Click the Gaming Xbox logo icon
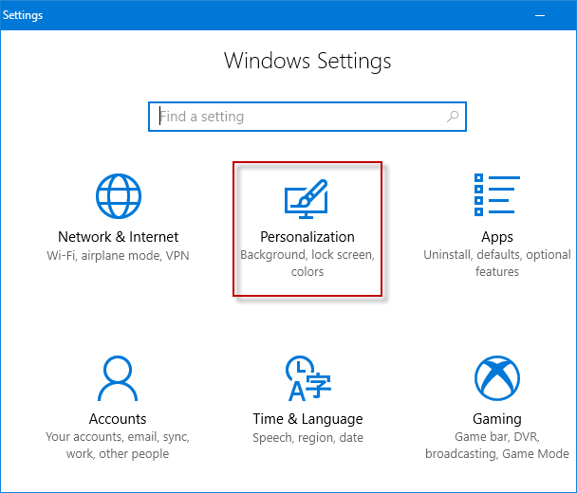 click(x=497, y=378)
